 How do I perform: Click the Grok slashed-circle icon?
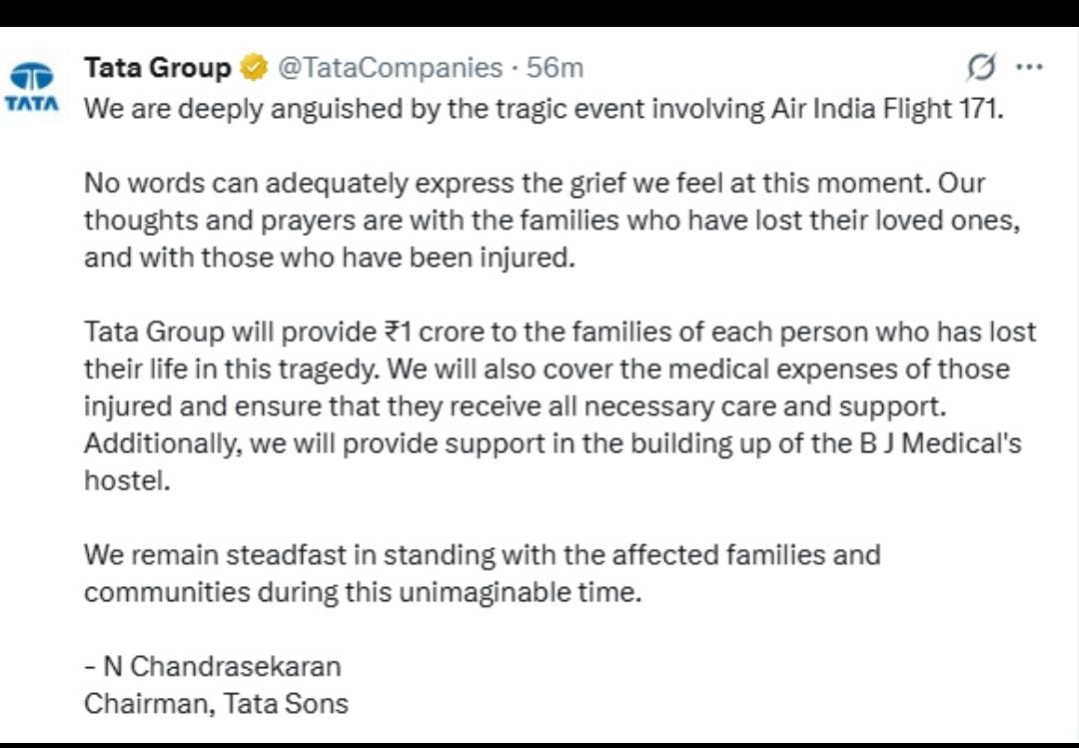coord(982,68)
